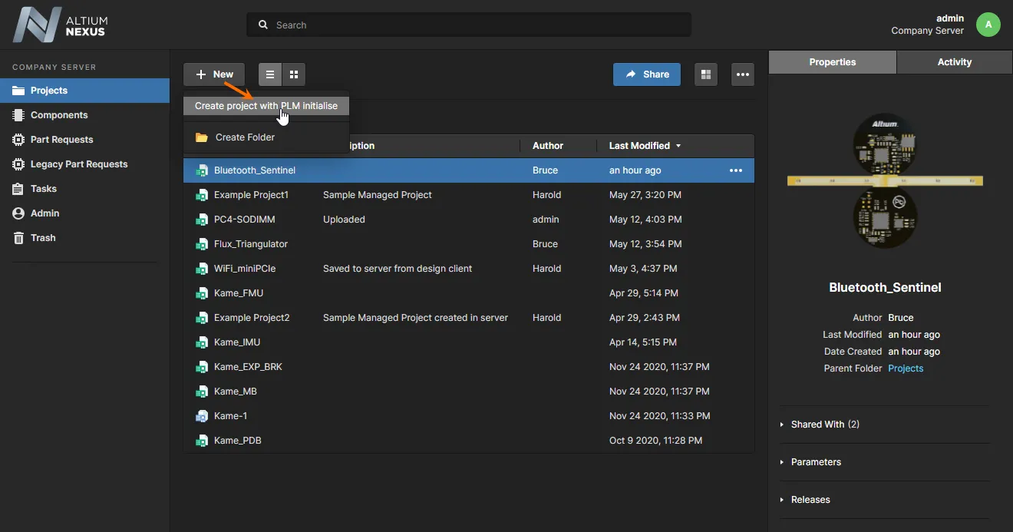Sort by the Author column header
Screen dimensions: 1013x532
tap(548, 146)
